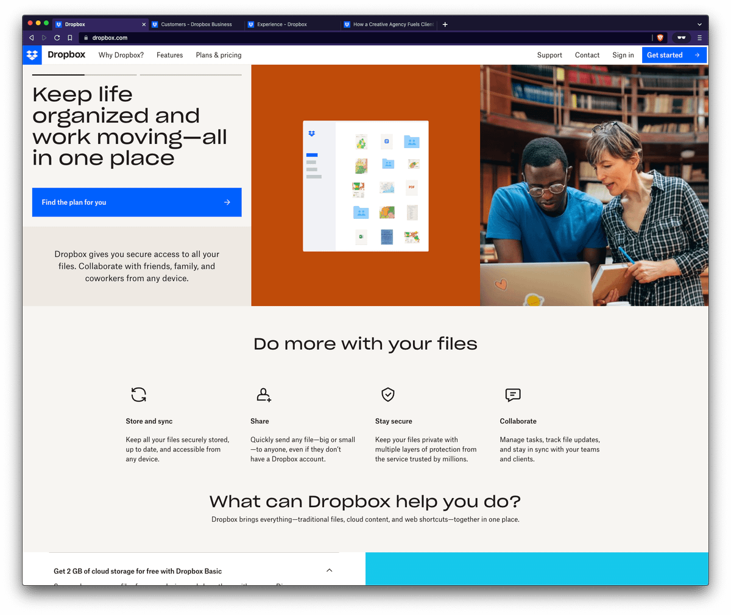Reload the page with the refresh icon
The image size is (731, 615).
click(x=57, y=38)
